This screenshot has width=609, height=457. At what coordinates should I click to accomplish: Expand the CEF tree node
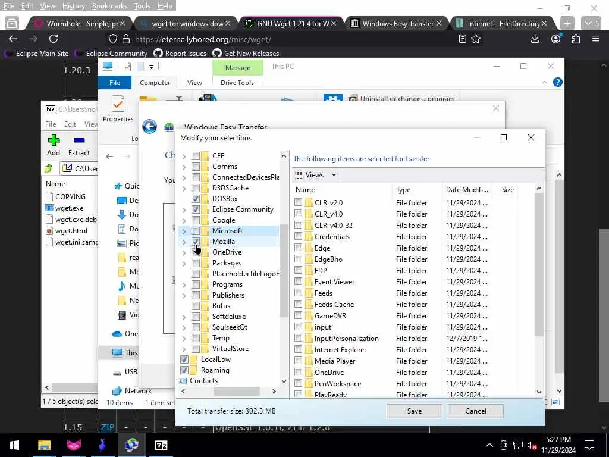pyautogui.click(x=184, y=156)
